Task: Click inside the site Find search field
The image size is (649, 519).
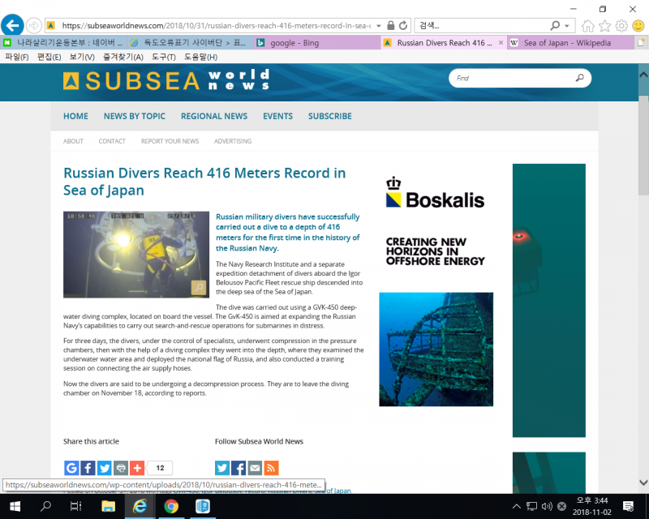Action: pyautogui.click(x=511, y=79)
